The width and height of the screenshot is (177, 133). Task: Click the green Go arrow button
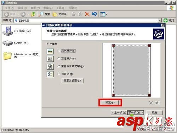coord(165,20)
